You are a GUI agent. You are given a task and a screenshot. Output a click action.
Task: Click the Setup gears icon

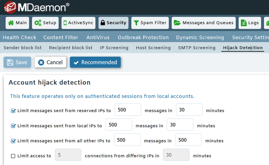(38, 23)
